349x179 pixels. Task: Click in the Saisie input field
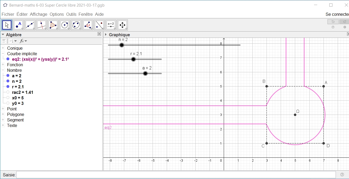point(176,175)
